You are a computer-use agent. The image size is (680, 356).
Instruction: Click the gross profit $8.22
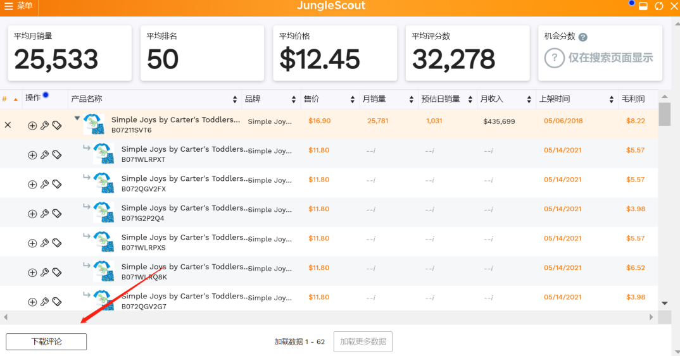pyautogui.click(x=635, y=121)
